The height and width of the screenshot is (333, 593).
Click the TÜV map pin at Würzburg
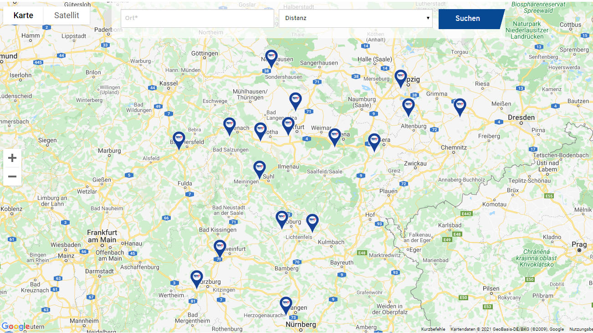tap(197, 278)
